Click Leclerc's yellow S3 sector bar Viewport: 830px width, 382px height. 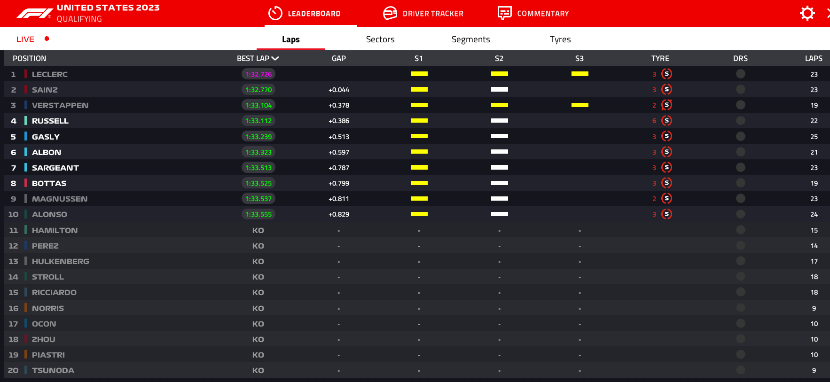[580, 74]
